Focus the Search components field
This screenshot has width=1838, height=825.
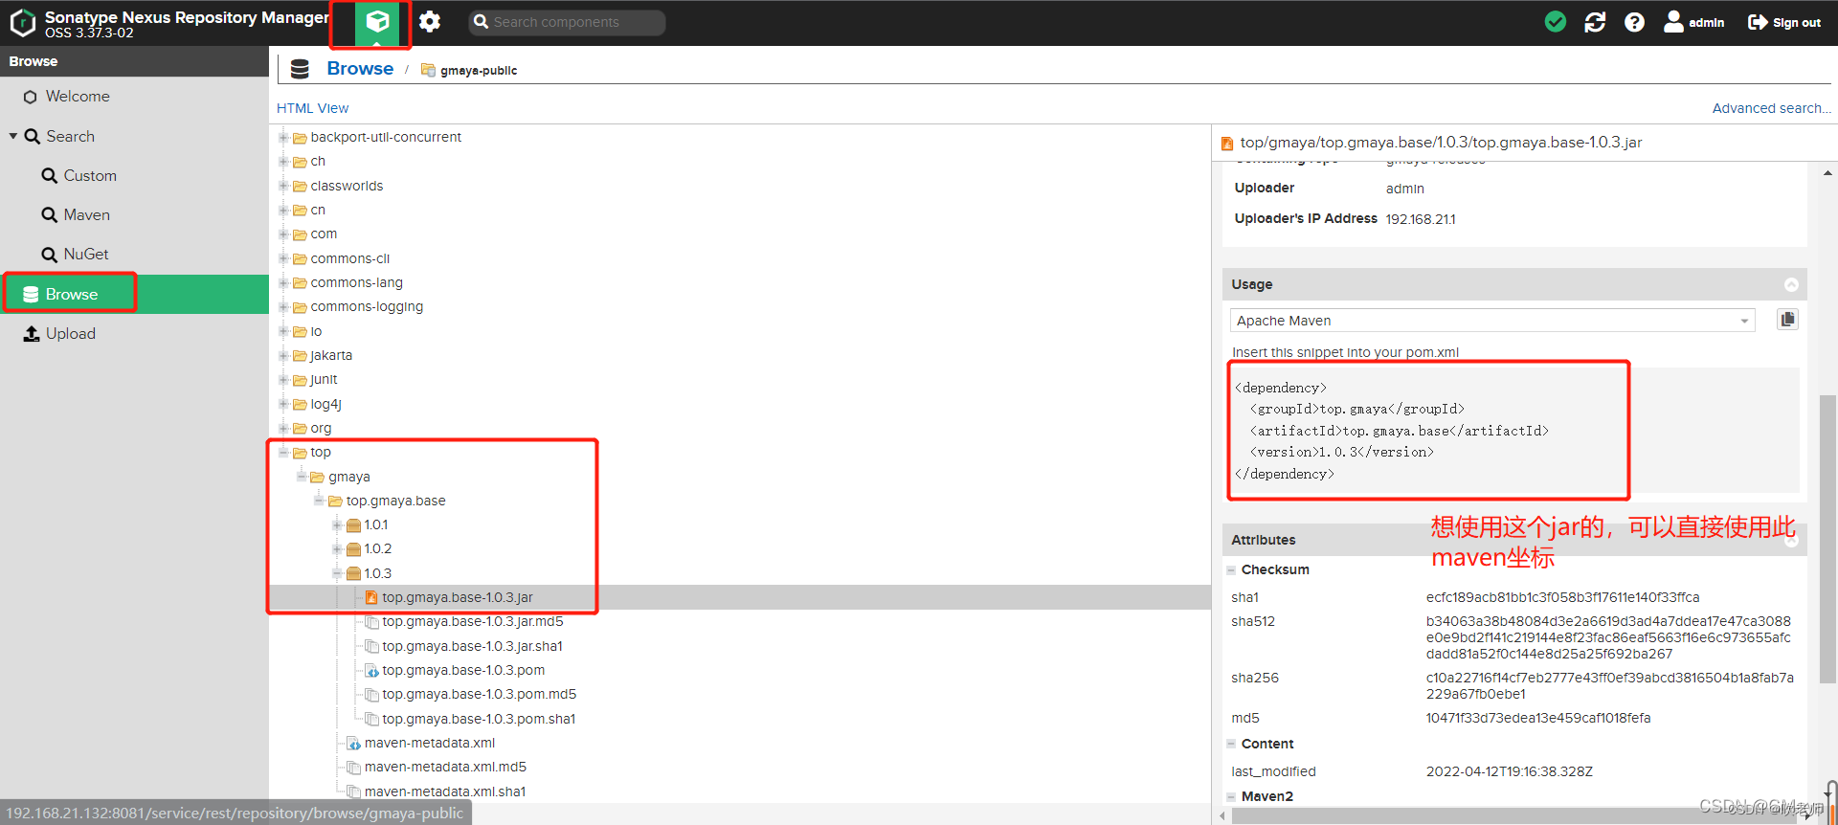click(567, 22)
